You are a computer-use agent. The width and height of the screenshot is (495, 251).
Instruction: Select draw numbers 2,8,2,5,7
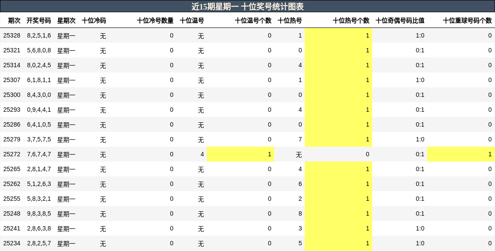[x=39, y=243]
